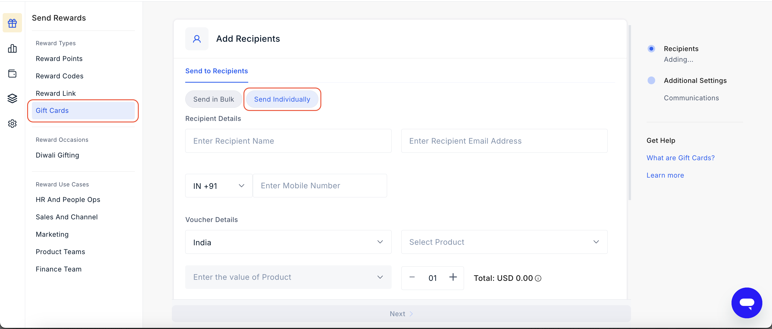Open the stacked layers icon
Image resolution: width=772 pixels, height=329 pixels.
12,98
